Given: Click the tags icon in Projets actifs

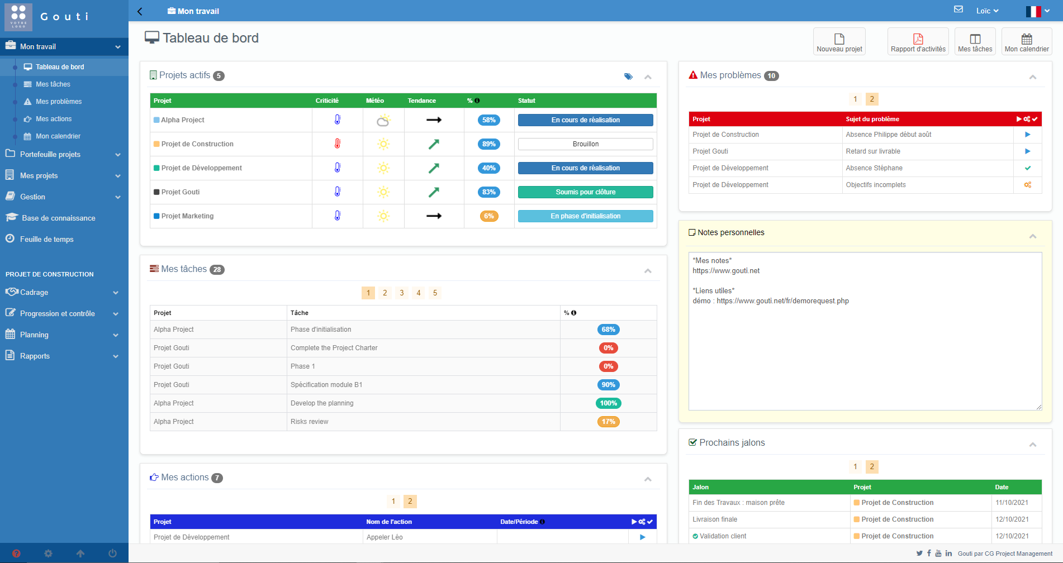Looking at the screenshot, I should coord(628,77).
